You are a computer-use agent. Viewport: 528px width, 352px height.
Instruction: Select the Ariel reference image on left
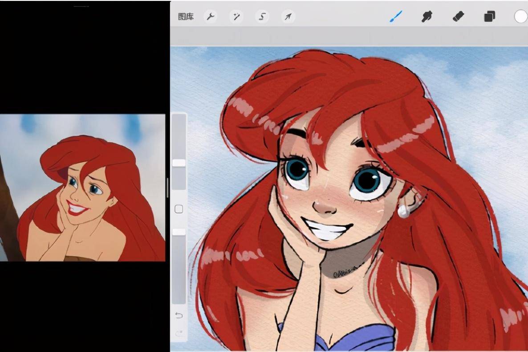click(x=82, y=188)
